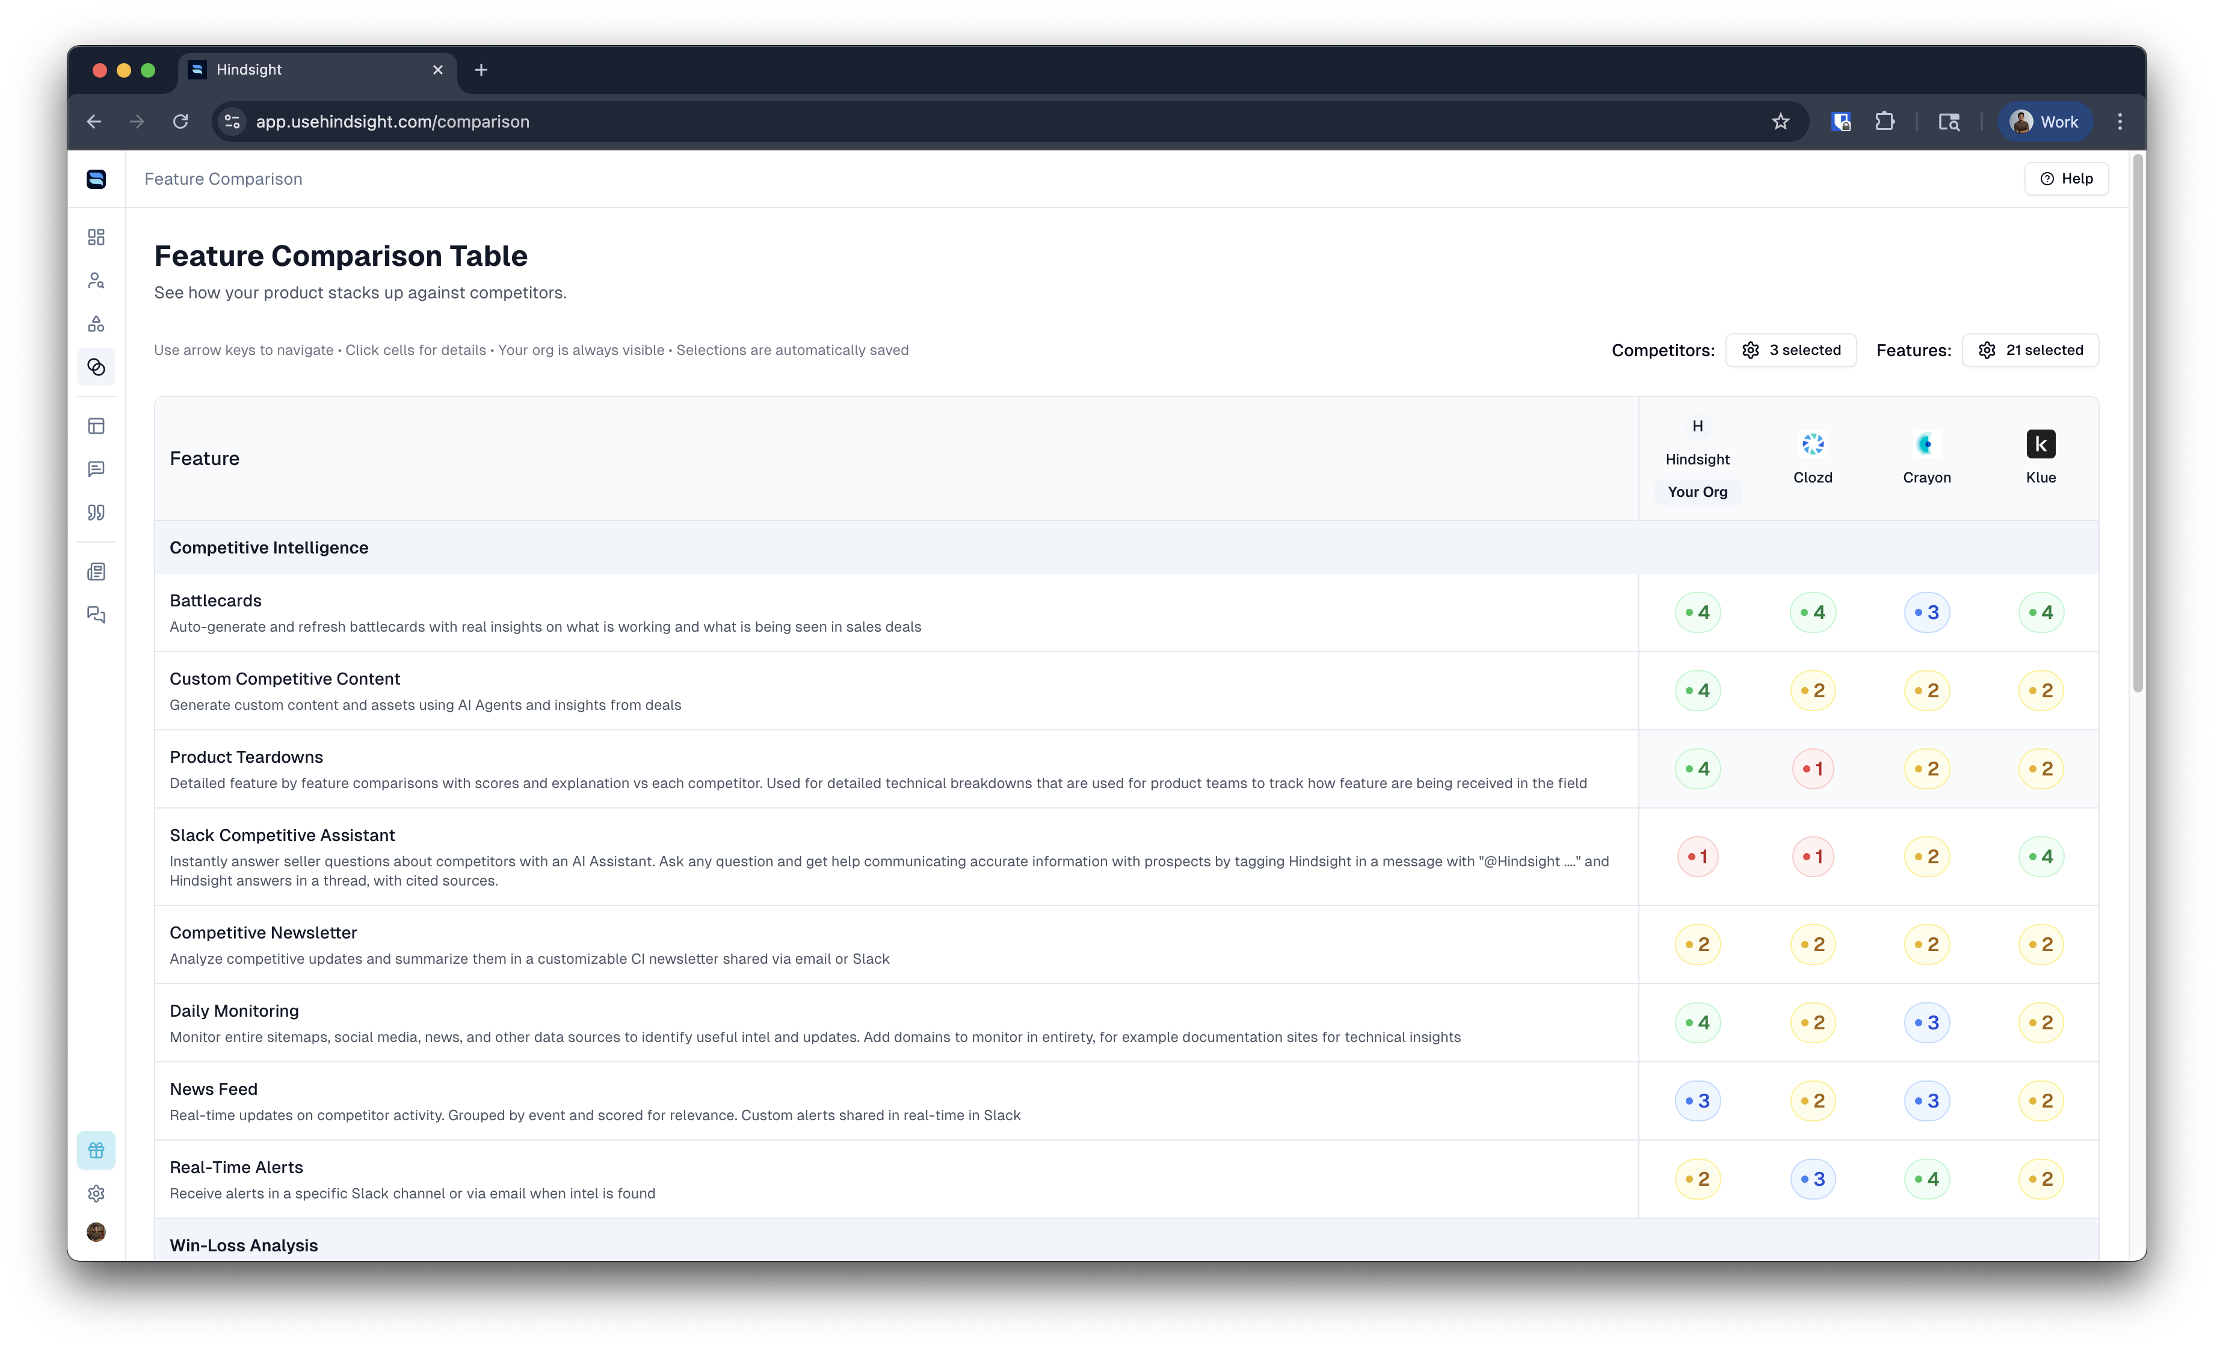The width and height of the screenshot is (2214, 1350).
Task: Click the tab search media icon in toolbar
Action: pyautogui.click(x=1948, y=122)
